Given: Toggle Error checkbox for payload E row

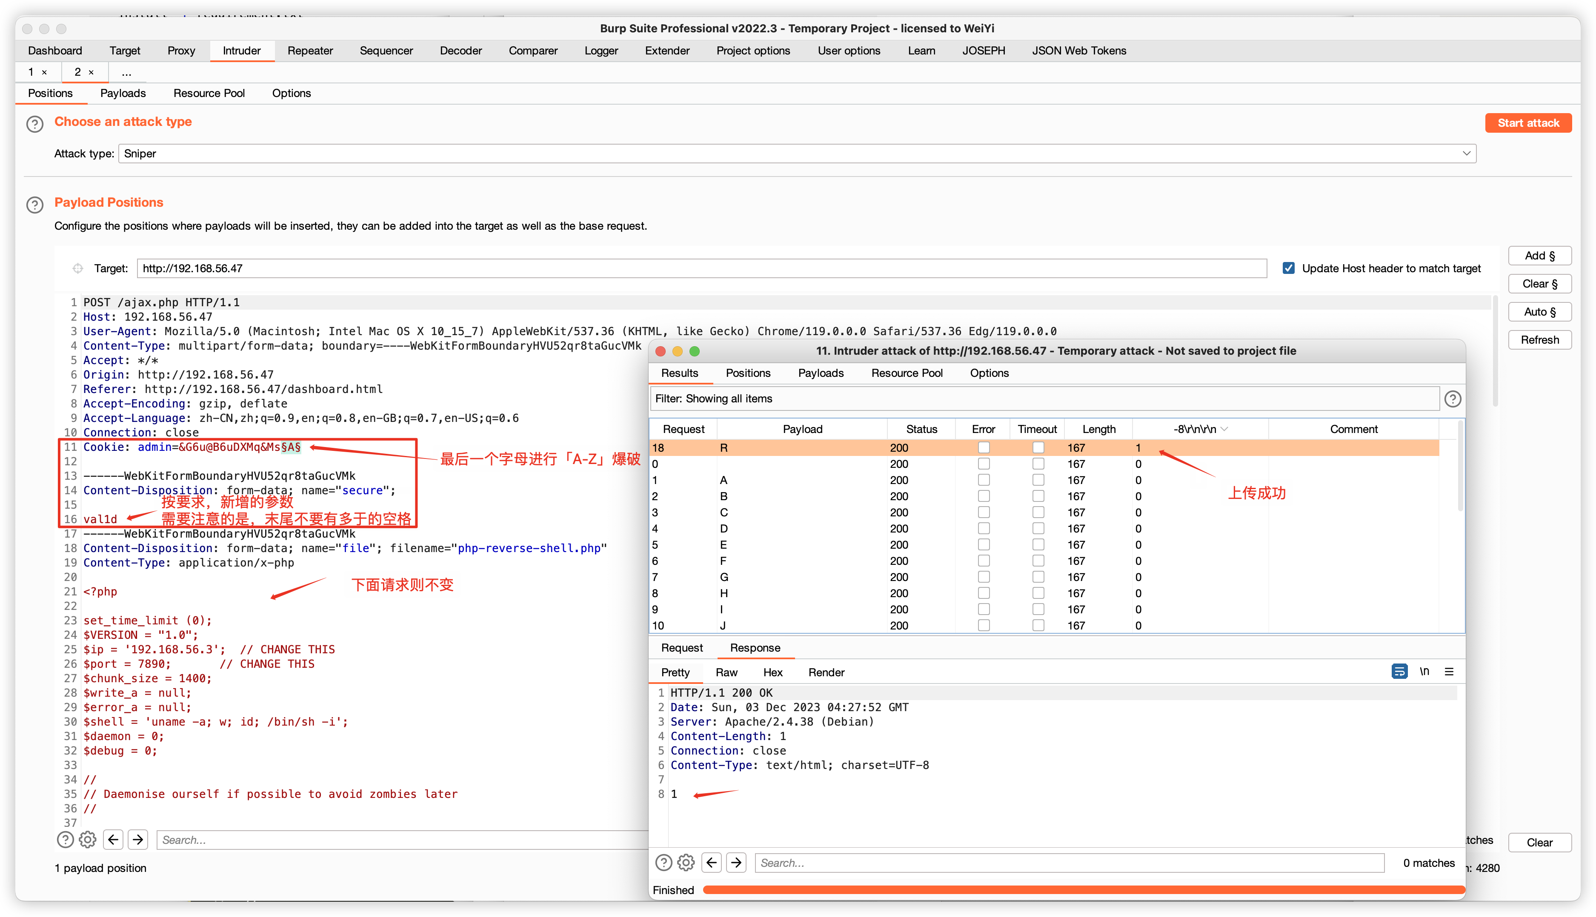Looking at the screenshot, I should [983, 545].
